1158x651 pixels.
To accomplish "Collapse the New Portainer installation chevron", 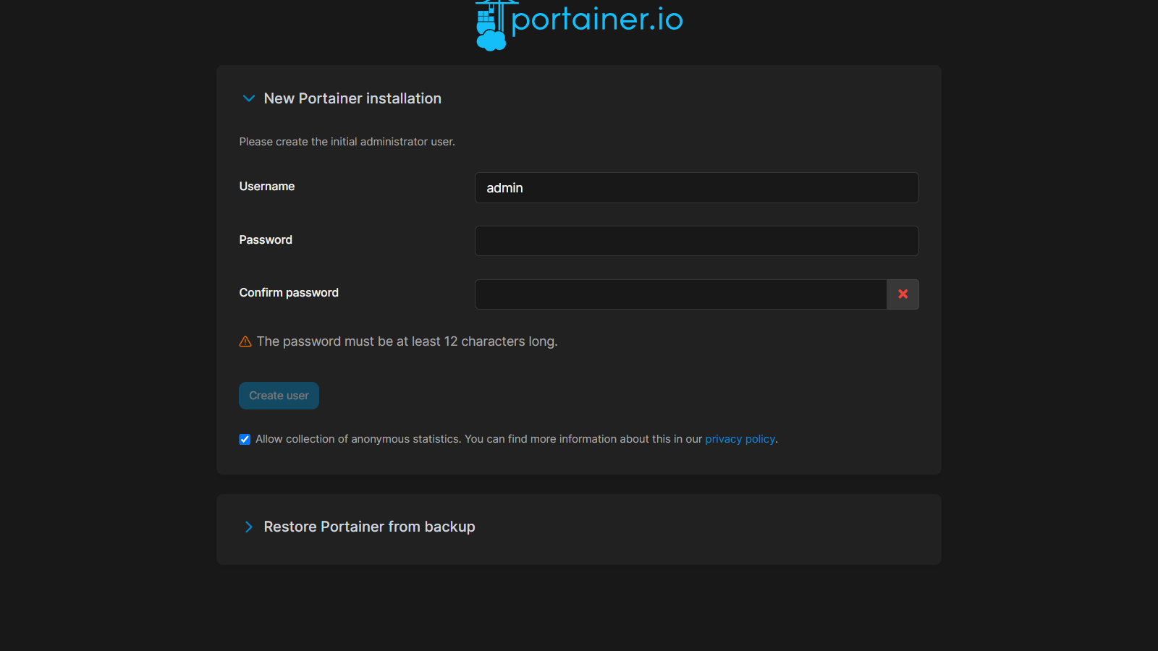I will coord(249,98).
